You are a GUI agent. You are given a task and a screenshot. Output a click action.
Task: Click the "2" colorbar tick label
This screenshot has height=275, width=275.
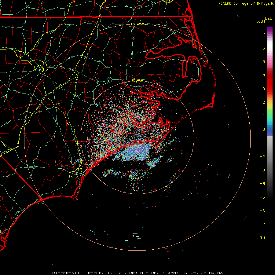pos(264,102)
